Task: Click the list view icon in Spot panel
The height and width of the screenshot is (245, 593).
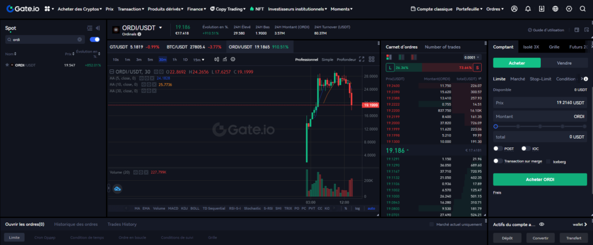Action: tap(90, 28)
